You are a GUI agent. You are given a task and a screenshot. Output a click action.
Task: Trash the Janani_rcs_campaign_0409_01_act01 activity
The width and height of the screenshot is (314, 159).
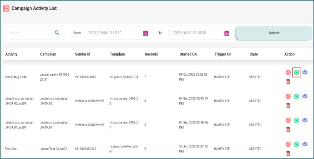tap(288, 130)
